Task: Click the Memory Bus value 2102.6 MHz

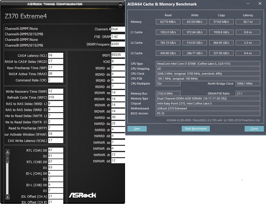Action: point(168,93)
